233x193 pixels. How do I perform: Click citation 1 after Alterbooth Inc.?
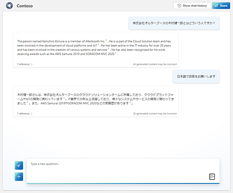[x=106, y=40]
